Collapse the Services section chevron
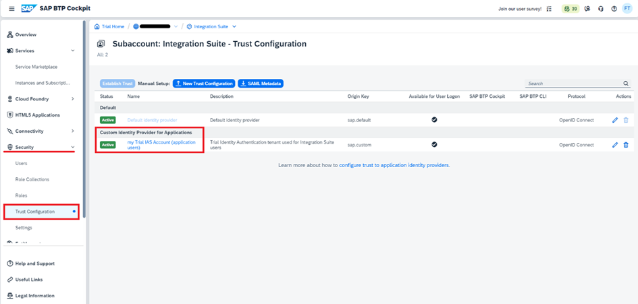 (x=73, y=51)
